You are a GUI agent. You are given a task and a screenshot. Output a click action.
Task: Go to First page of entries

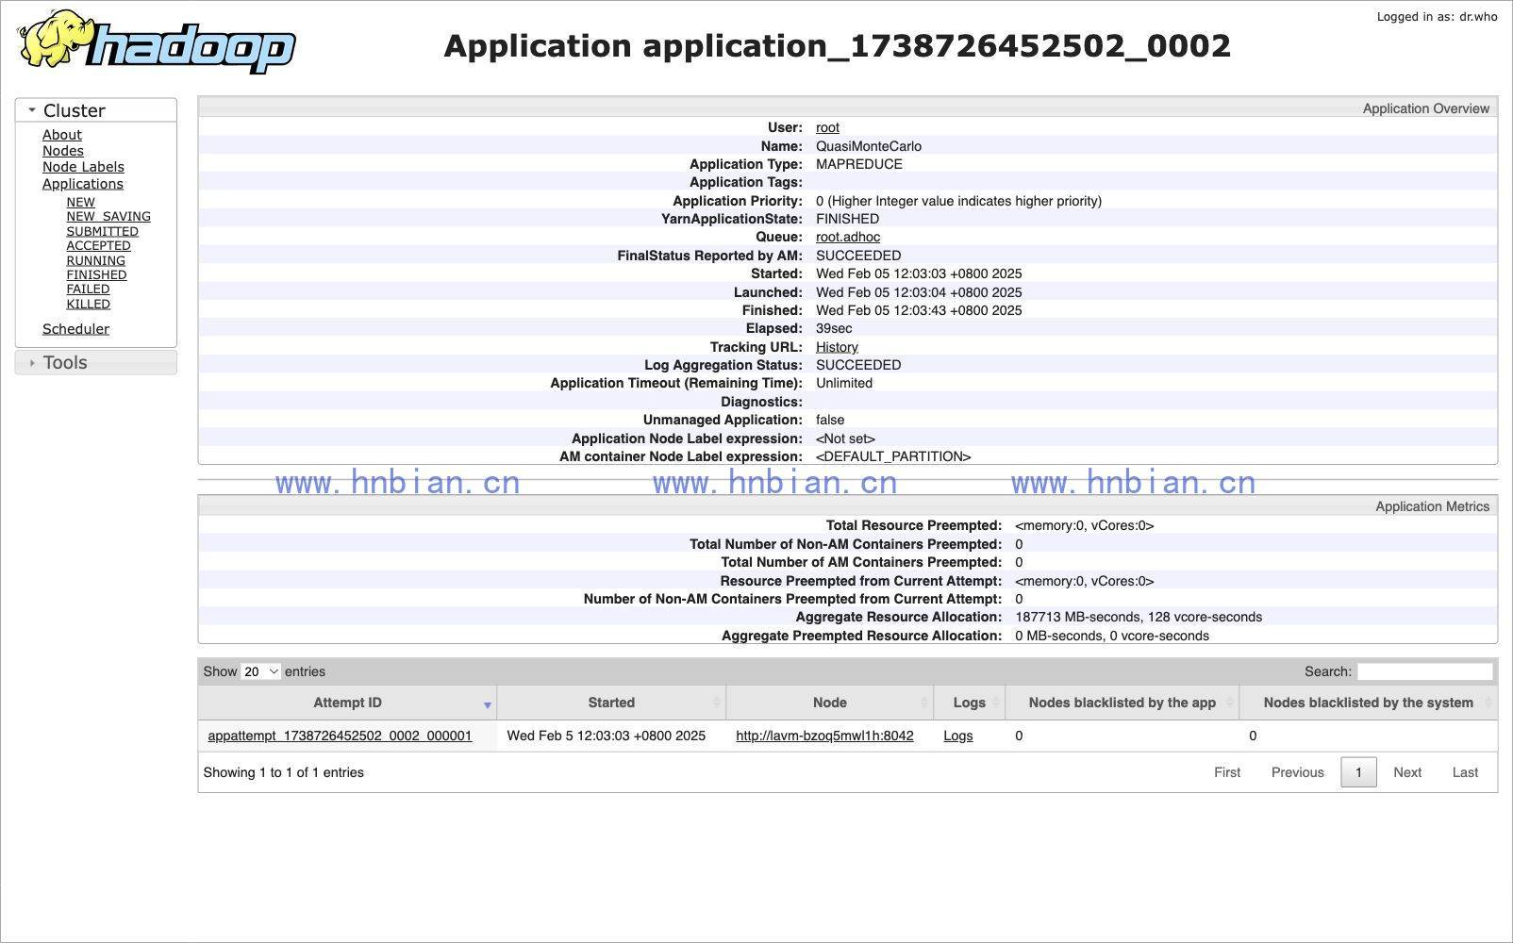(1227, 772)
